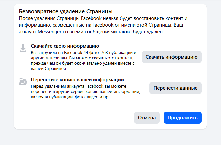Click the gray background below the dialog
This screenshot has width=221, height=145.
pos(110,137)
